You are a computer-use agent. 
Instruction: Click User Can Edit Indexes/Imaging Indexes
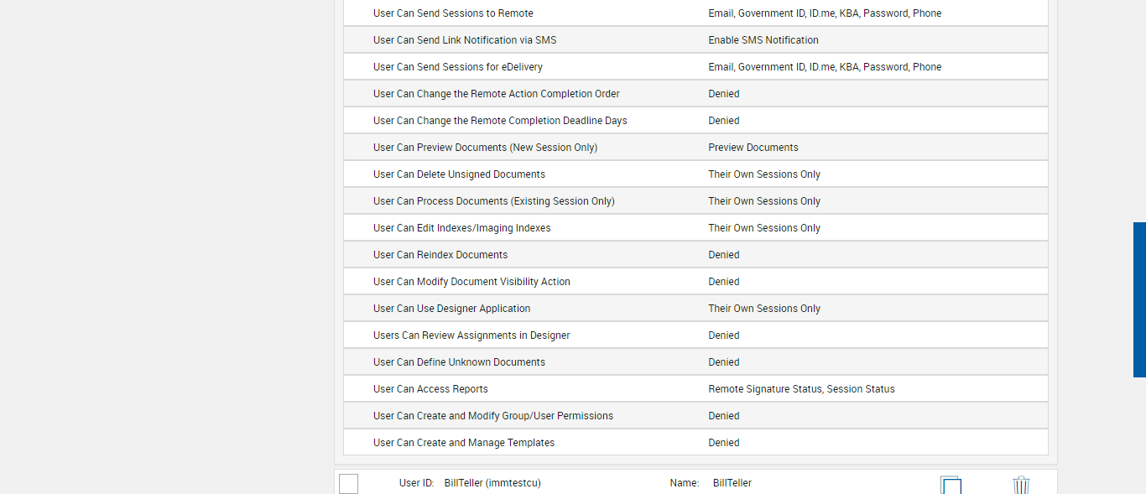coord(461,228)
